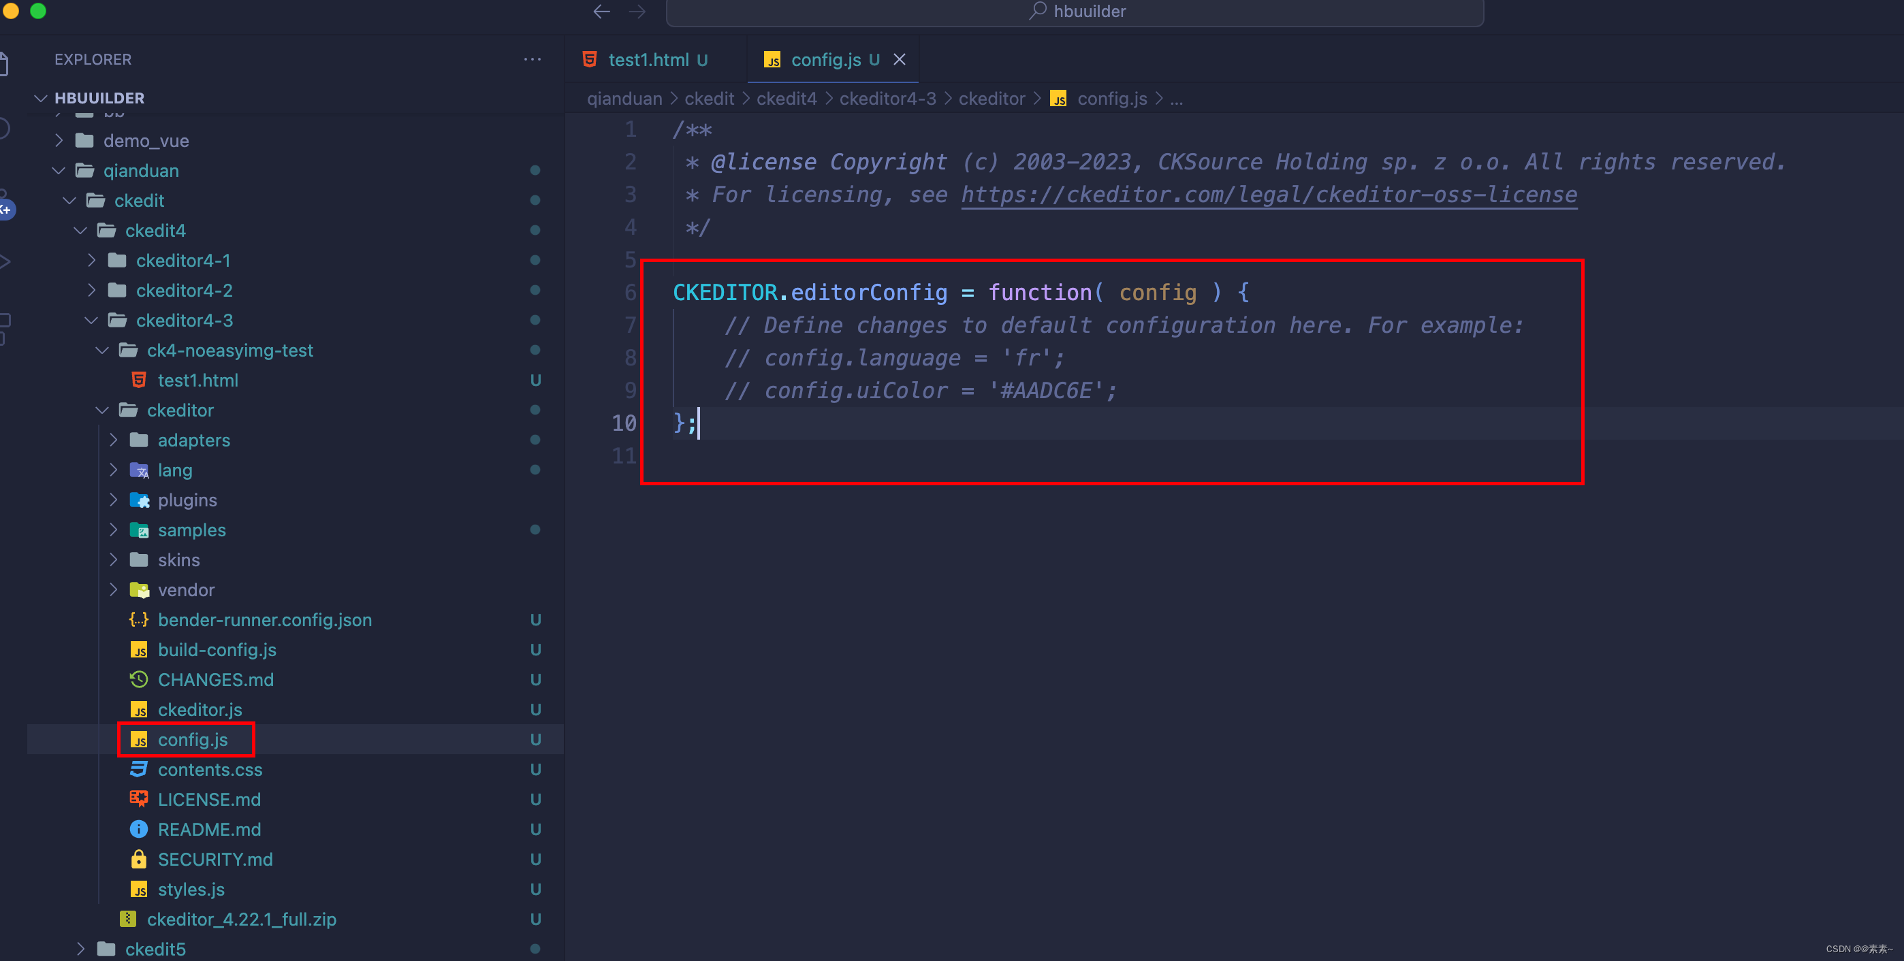1904x961 pixels.
Task: Click the README.md info icon
Action: [x=138, y=829]
